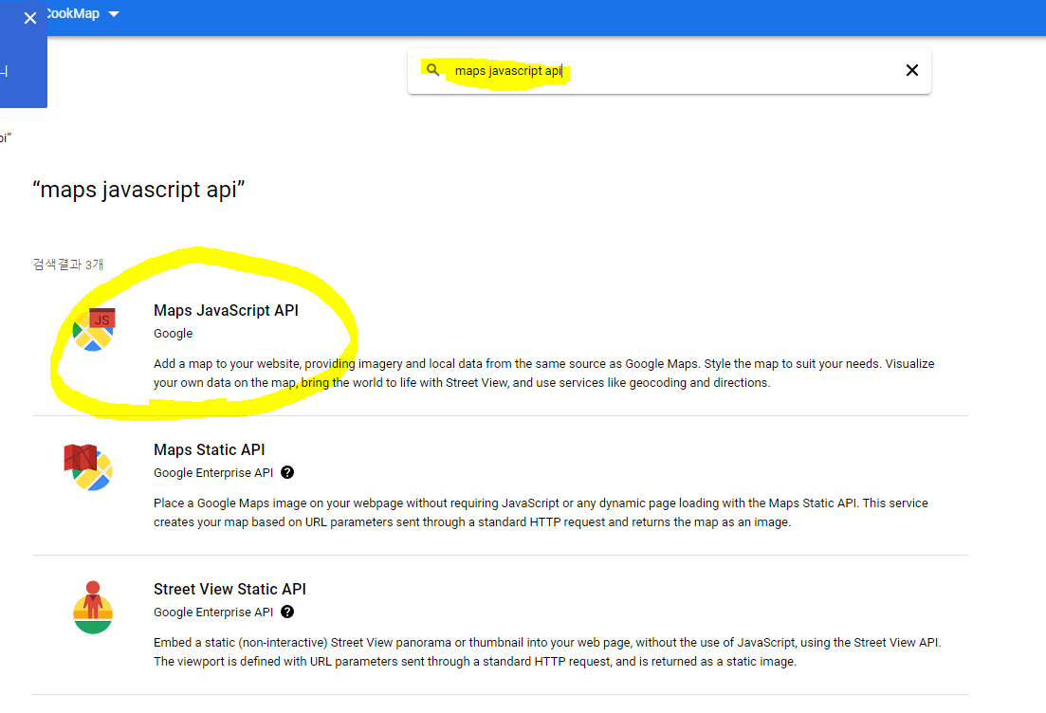Screen dimensions: 1046x713
Task: Click Google Enterprise API label under Maps Static API
Action: pos(213,473)
